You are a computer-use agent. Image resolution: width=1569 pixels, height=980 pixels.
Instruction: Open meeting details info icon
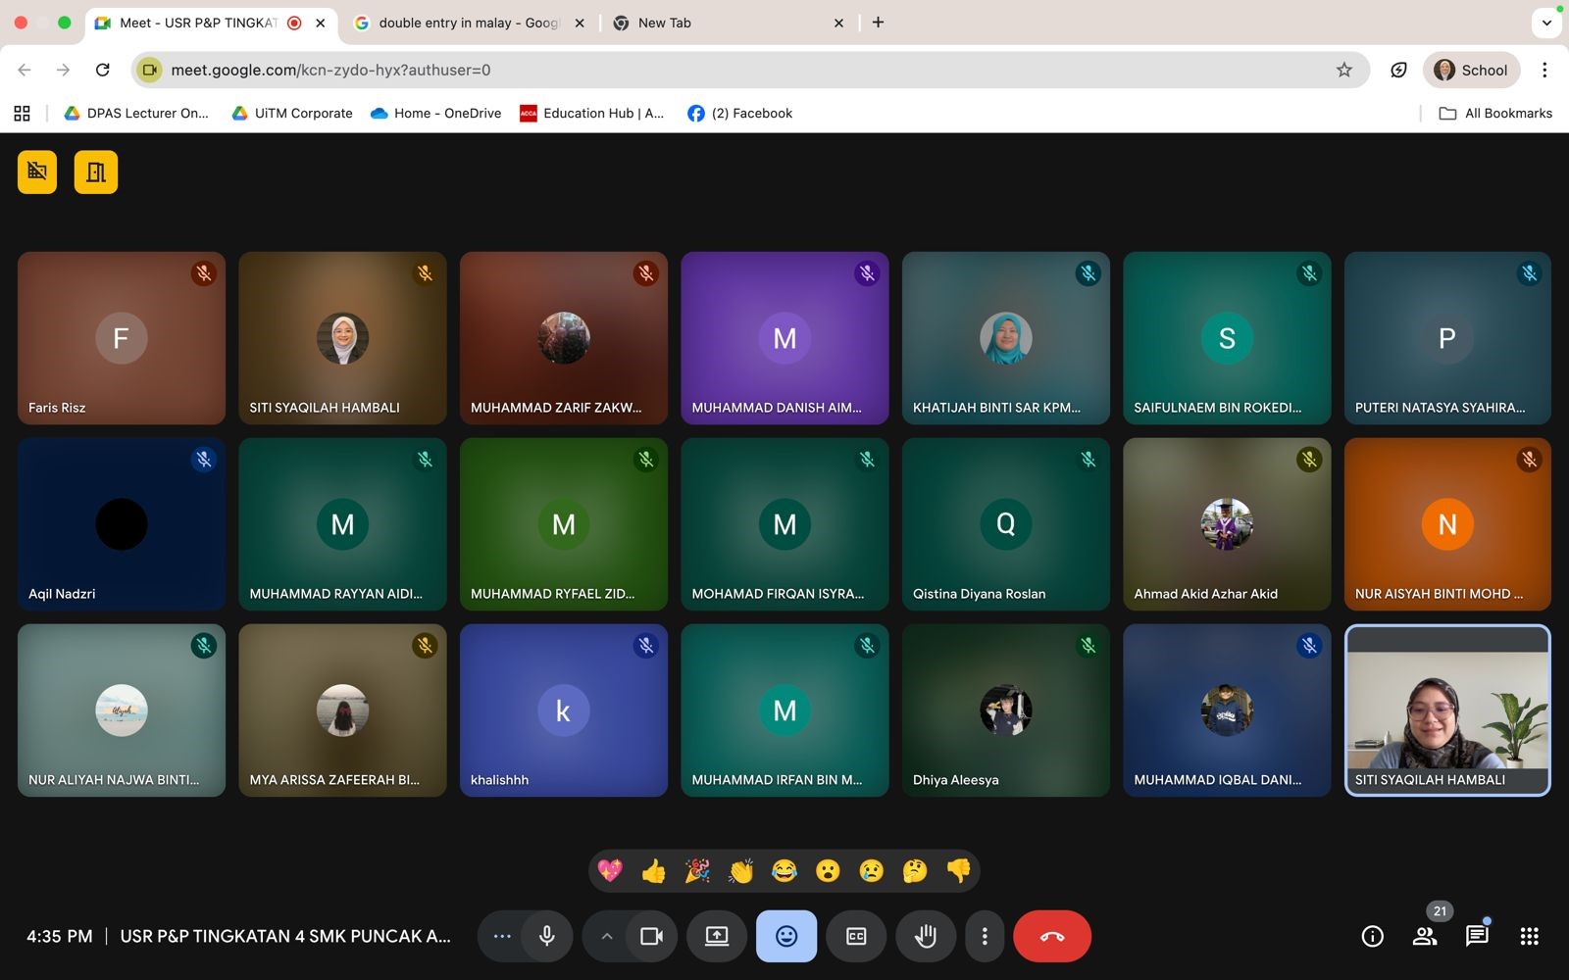[x=1372, y=936]
